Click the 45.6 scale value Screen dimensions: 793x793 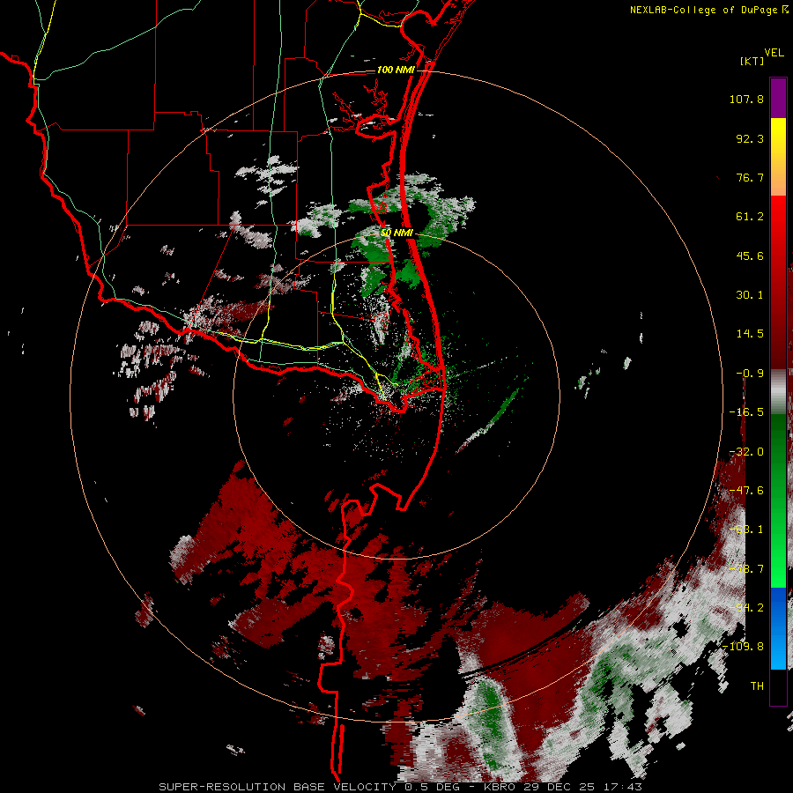[750, 256]
